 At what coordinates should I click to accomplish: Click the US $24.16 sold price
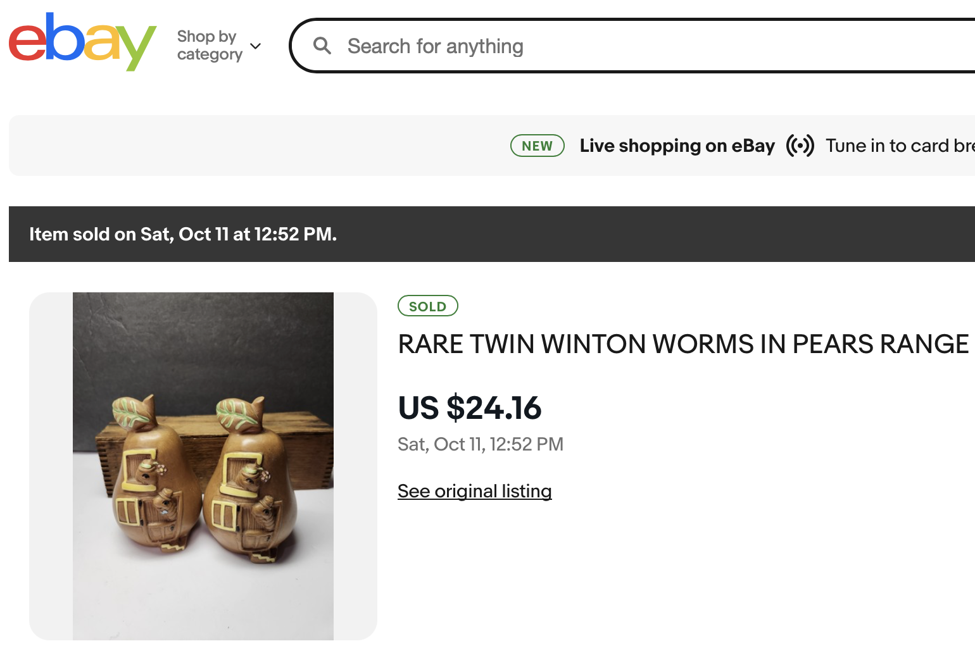click(x=469, y=407)
